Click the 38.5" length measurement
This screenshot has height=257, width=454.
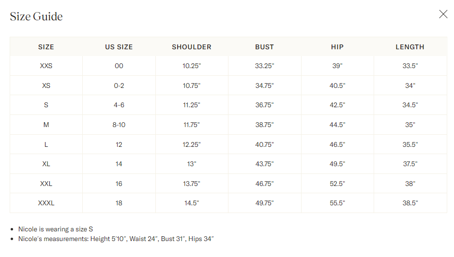point(410,203)
